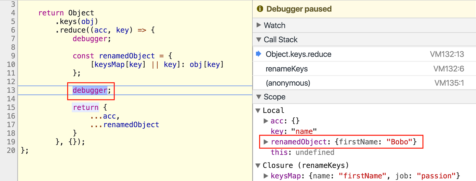
Task: Click '.reduce((acc, key) => {' on line 6
Action: click(x=105, y=30)
